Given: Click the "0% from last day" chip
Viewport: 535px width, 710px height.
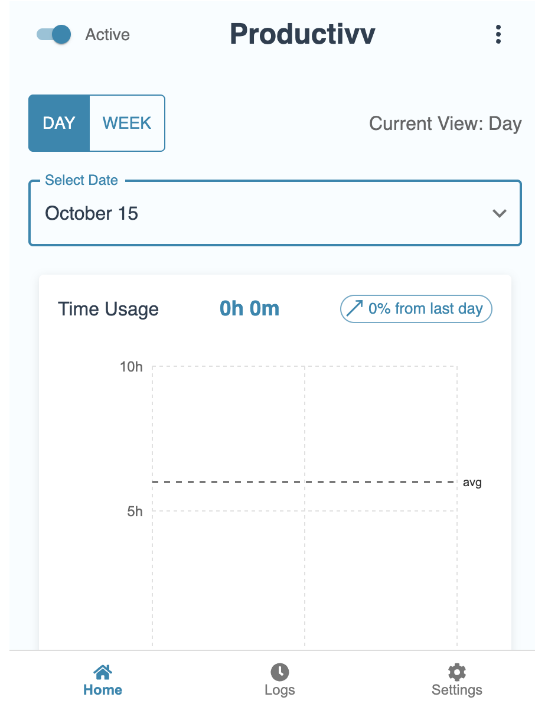Looking at the screenshot, I should point(416,309).
